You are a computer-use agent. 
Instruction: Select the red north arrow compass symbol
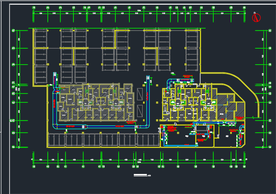pyautogui.click(x=256, y=18)
